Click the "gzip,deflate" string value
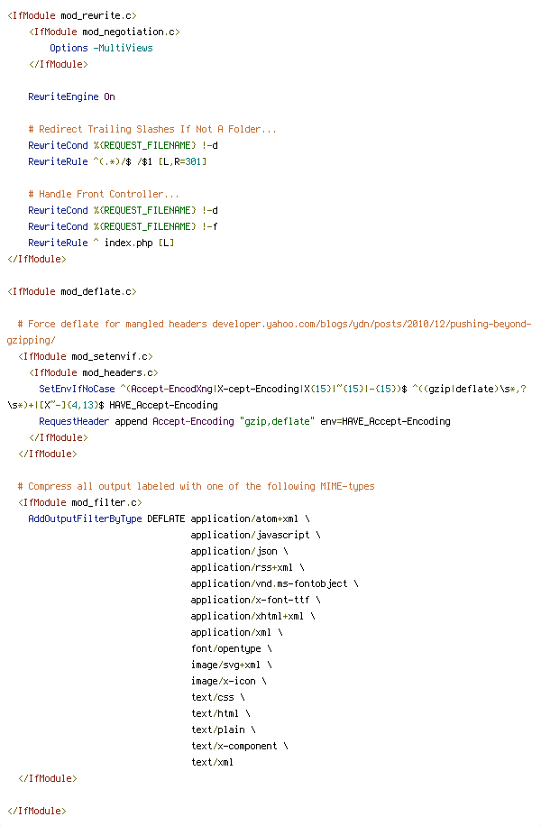Image resolution: width=541 pixels, height=826 pixels. 277,421
